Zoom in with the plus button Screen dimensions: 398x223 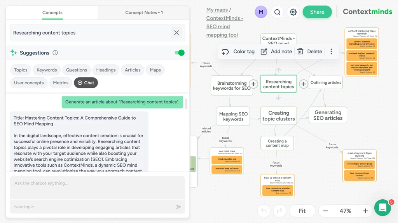click(x=365, y=211)
